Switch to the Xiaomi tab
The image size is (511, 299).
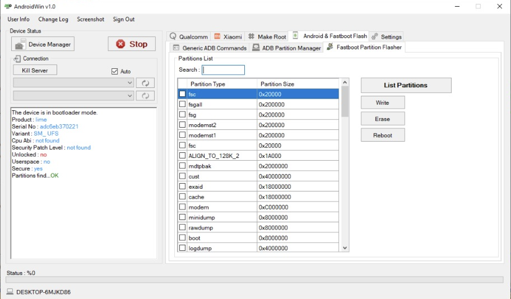pos(228,37)
